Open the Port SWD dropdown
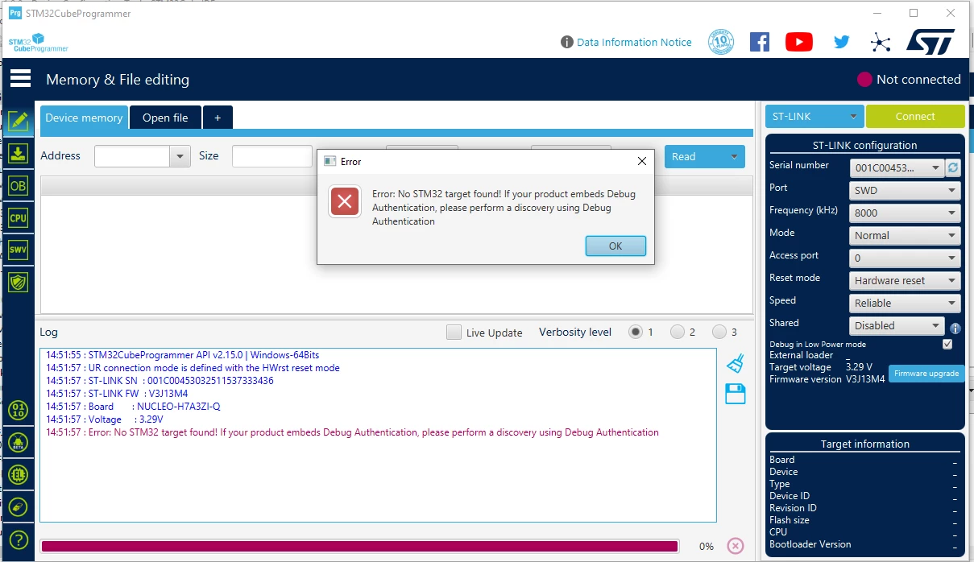974x562 pixels. 906,190
